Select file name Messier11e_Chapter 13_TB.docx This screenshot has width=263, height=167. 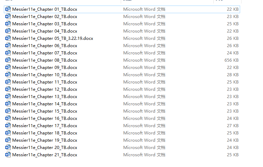coord(45,97)
